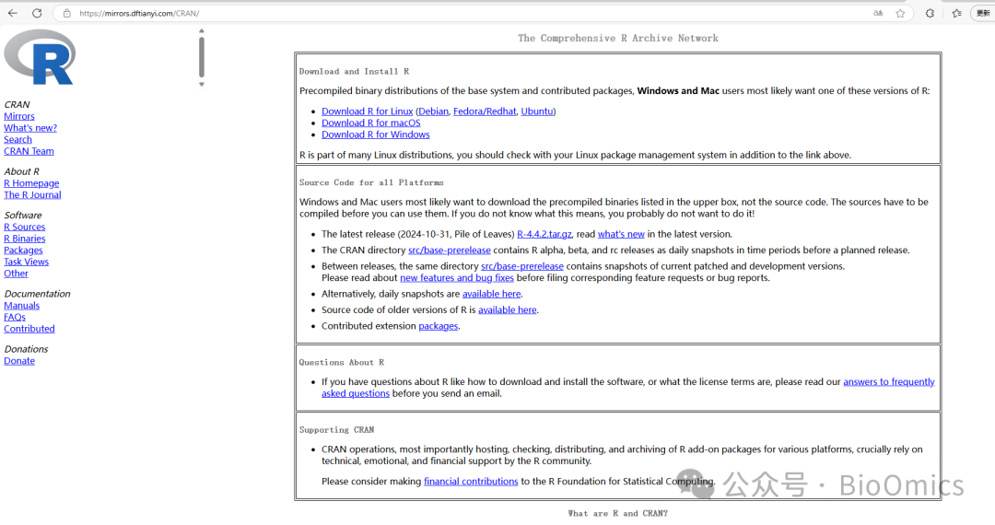
Task: Open the Debian link
Action: (433, 111)
